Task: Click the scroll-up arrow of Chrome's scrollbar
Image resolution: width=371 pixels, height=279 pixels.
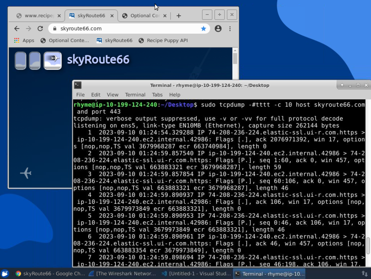Action: (235, 51)
